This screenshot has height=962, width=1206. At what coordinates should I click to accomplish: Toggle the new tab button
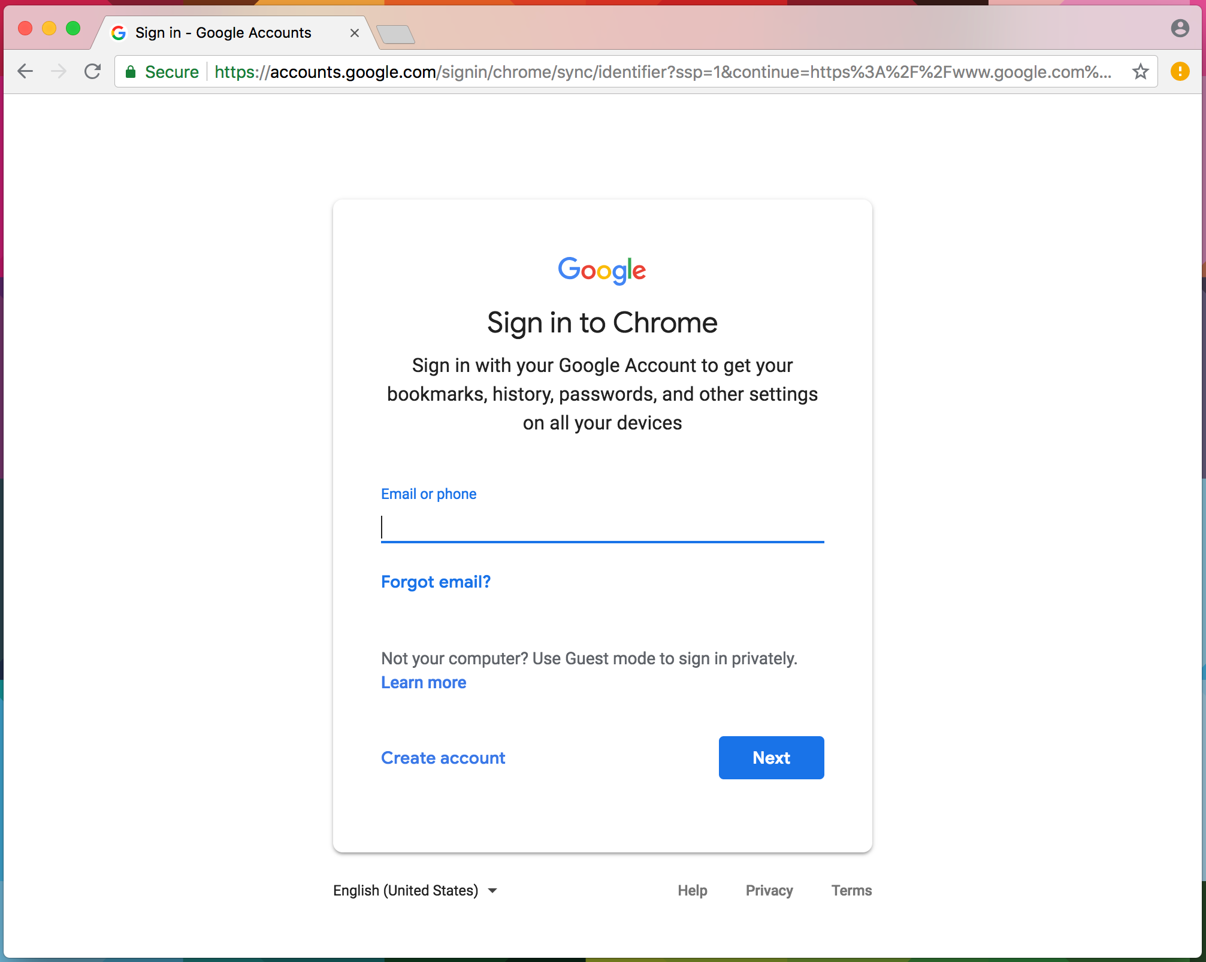[397, 34]
